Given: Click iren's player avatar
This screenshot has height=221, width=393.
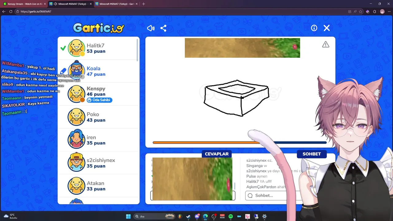Looking at the screenshot, I should [x=76, y=140].
